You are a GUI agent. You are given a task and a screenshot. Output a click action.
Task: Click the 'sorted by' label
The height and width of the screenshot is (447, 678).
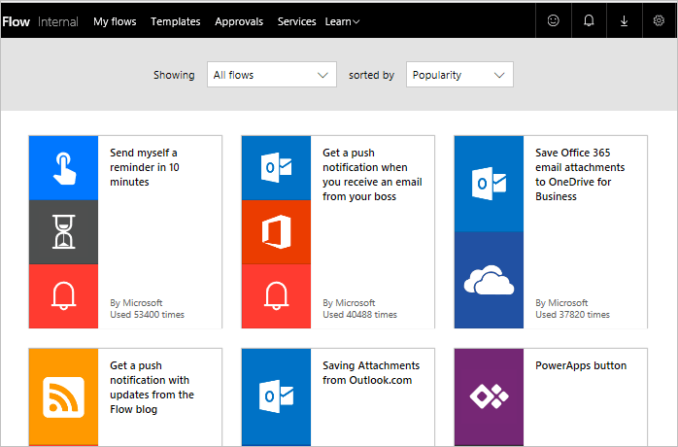point(371,75)
